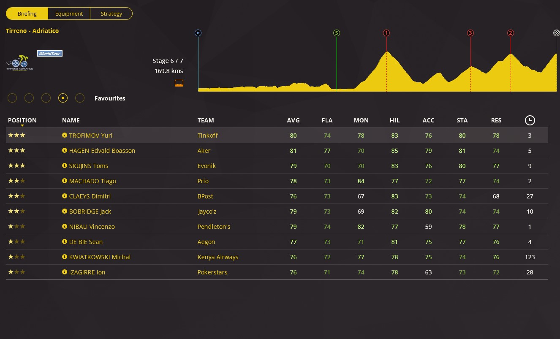Click the green sprint marker on profile
The width and height of the screenshot is (560, 339).
[337, 33]
